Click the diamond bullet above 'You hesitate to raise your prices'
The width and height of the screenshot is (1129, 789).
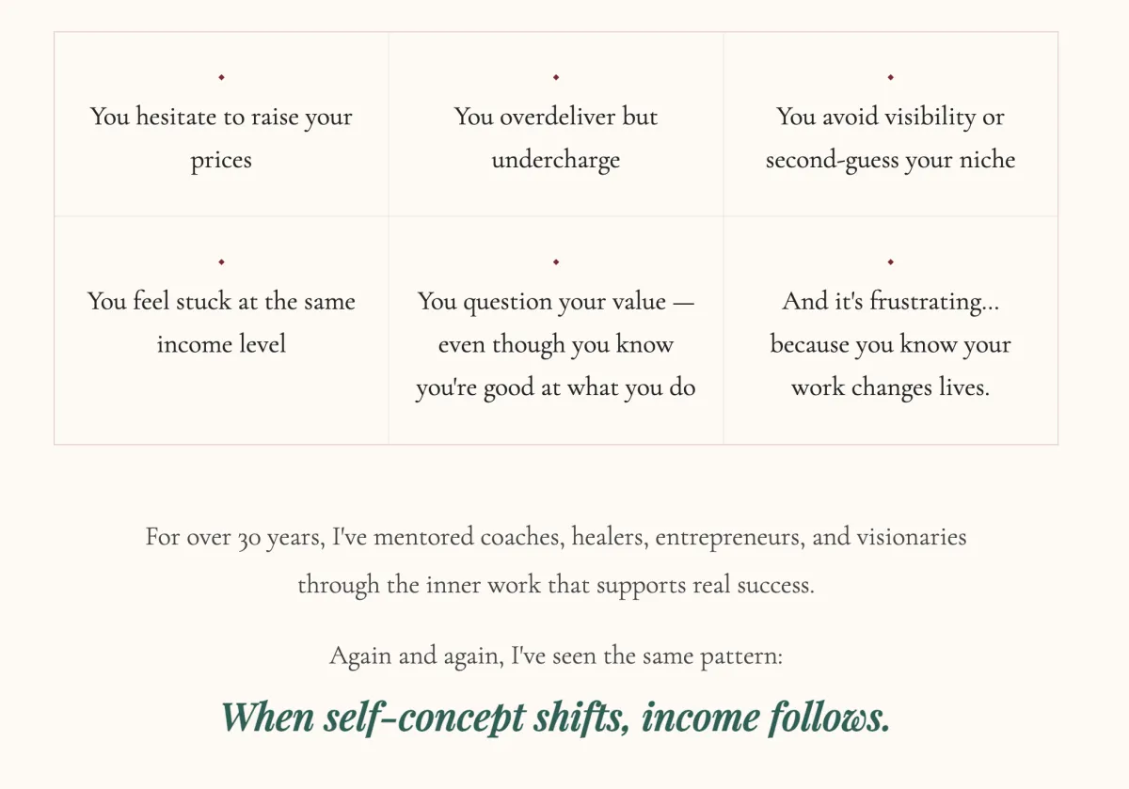pos(221,77)
